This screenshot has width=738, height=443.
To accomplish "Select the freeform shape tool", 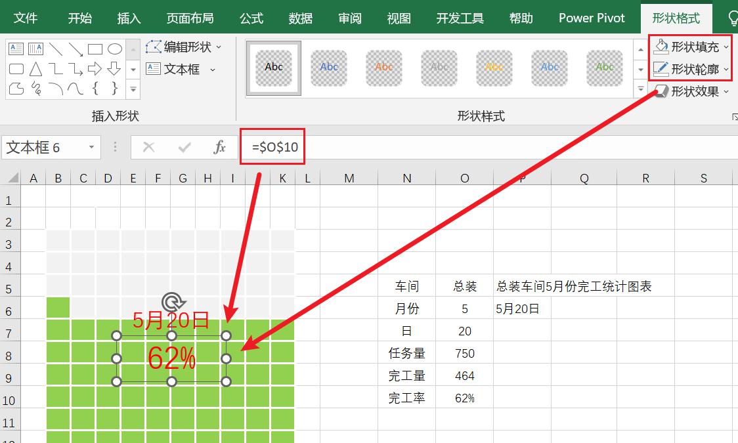I will pyautogui.click(x=16, y=89).
